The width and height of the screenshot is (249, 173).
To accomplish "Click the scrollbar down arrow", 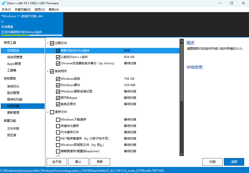I will coord(182,154).
